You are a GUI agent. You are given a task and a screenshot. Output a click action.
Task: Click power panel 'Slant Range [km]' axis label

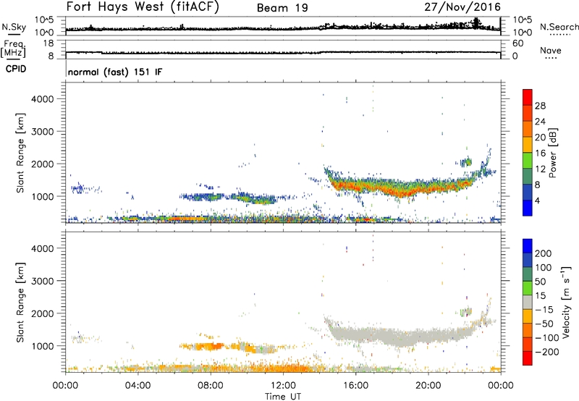pyautogui.click(x=20, y=153)
